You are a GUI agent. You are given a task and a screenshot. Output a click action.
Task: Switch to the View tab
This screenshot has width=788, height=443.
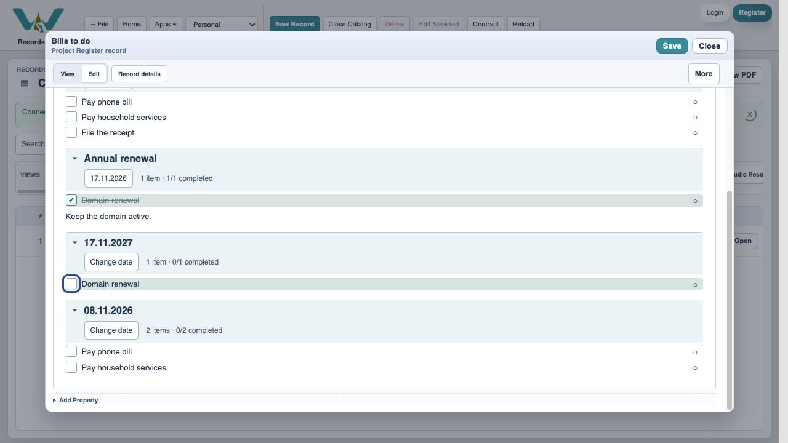(68, 74)
